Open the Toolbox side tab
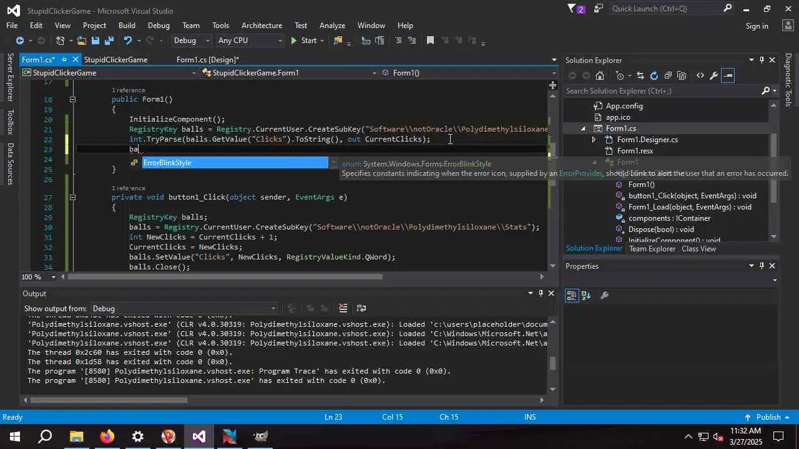The image size is (799, 449). [10, 122]
